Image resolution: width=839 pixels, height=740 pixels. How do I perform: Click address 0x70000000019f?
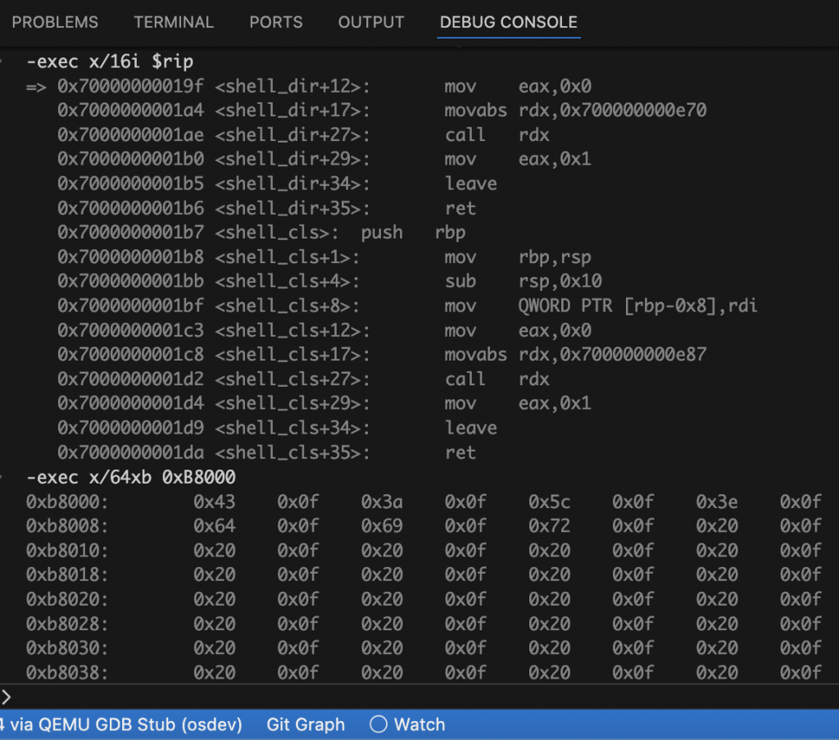point(130,86)
